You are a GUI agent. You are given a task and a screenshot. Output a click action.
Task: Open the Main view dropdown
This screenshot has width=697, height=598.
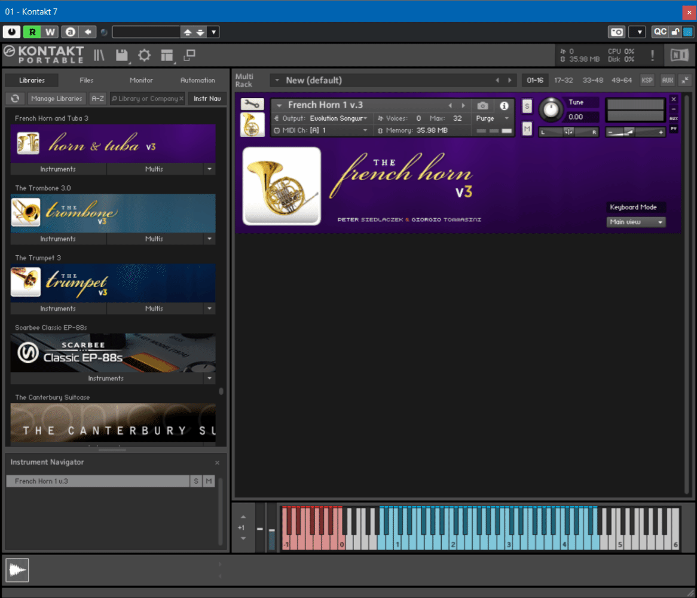(x=635, y=222)
